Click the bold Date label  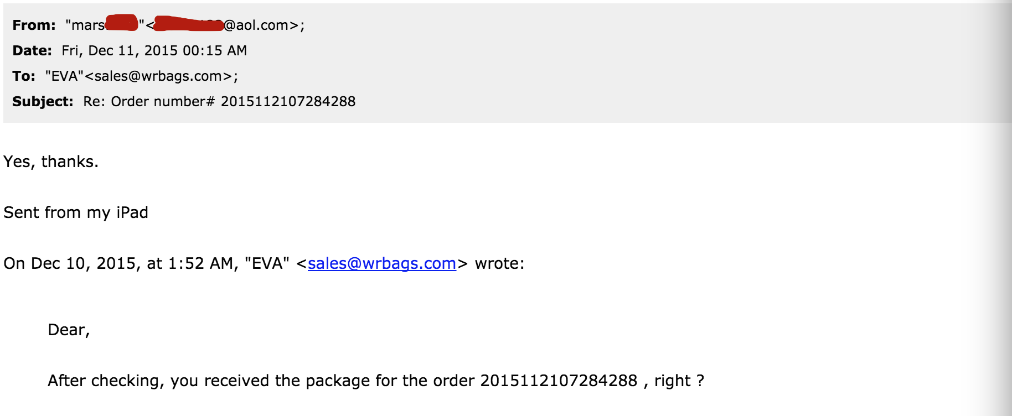pos(32,51)
